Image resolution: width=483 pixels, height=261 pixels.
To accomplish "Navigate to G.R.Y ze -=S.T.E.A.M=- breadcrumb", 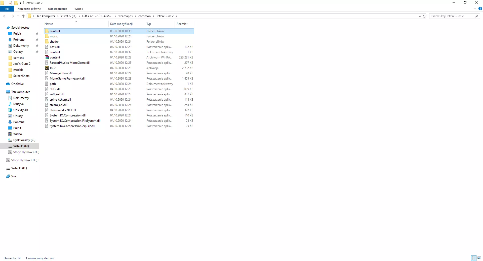I will point(97,16).
